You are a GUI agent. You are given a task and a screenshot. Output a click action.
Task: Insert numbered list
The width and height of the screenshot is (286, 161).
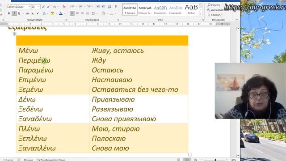pyautogui.click(x=80, y=7)
